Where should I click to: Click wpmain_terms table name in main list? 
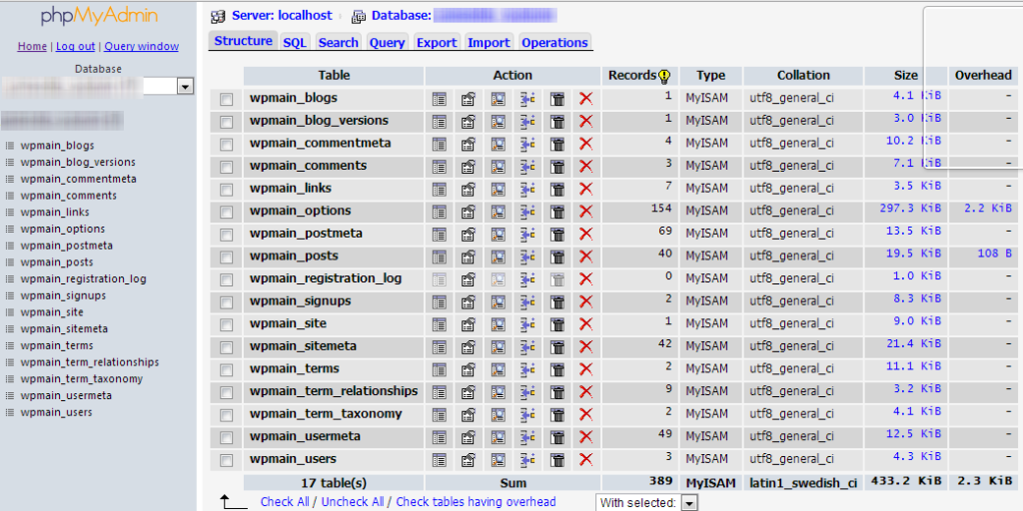(295, 368)
